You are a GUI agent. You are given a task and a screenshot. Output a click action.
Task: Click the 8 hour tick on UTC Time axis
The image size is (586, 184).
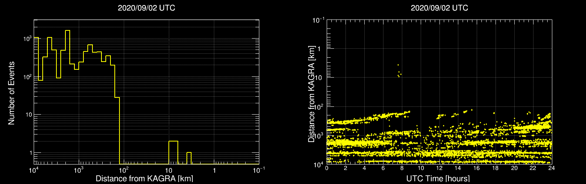(x=402, y=168)
